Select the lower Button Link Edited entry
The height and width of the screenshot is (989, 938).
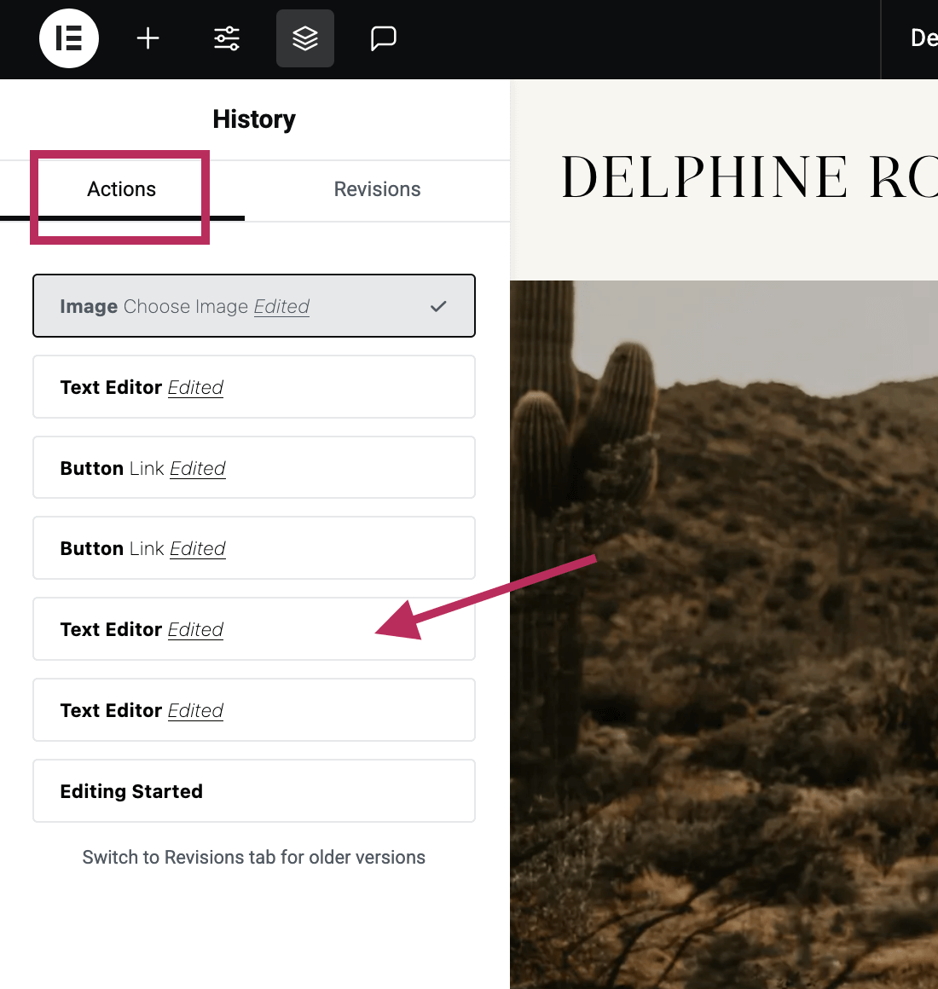click(x=253, y=548)
